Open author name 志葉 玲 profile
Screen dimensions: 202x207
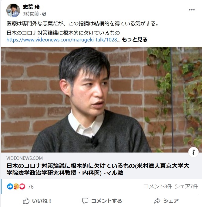click(31, 7)
